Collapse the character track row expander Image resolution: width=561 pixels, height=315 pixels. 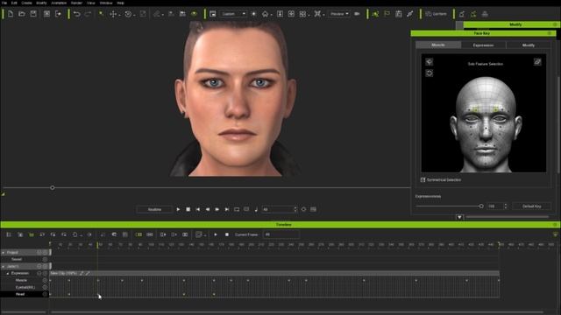(4, 266)
